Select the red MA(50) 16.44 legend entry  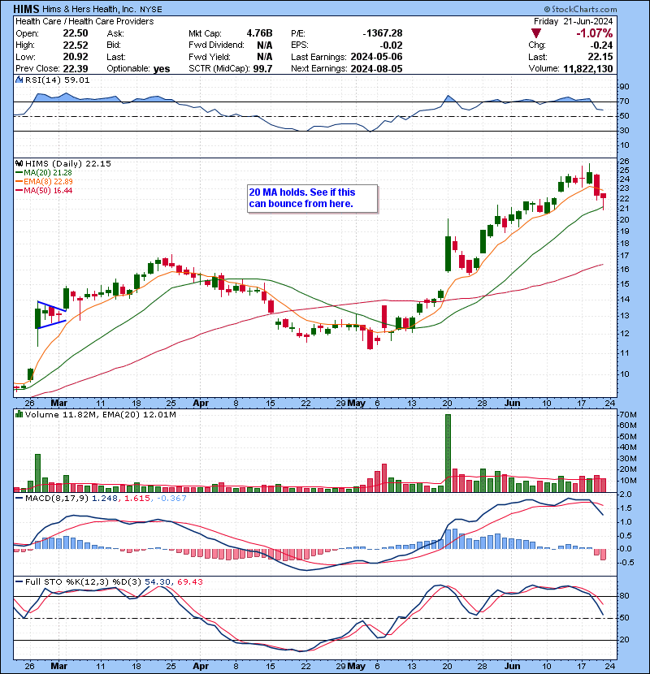point(44,190)
